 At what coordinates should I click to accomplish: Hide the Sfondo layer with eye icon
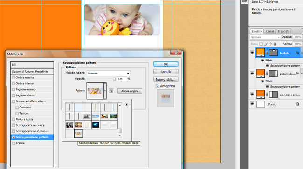pyautogui.click(x=252, y=104)
